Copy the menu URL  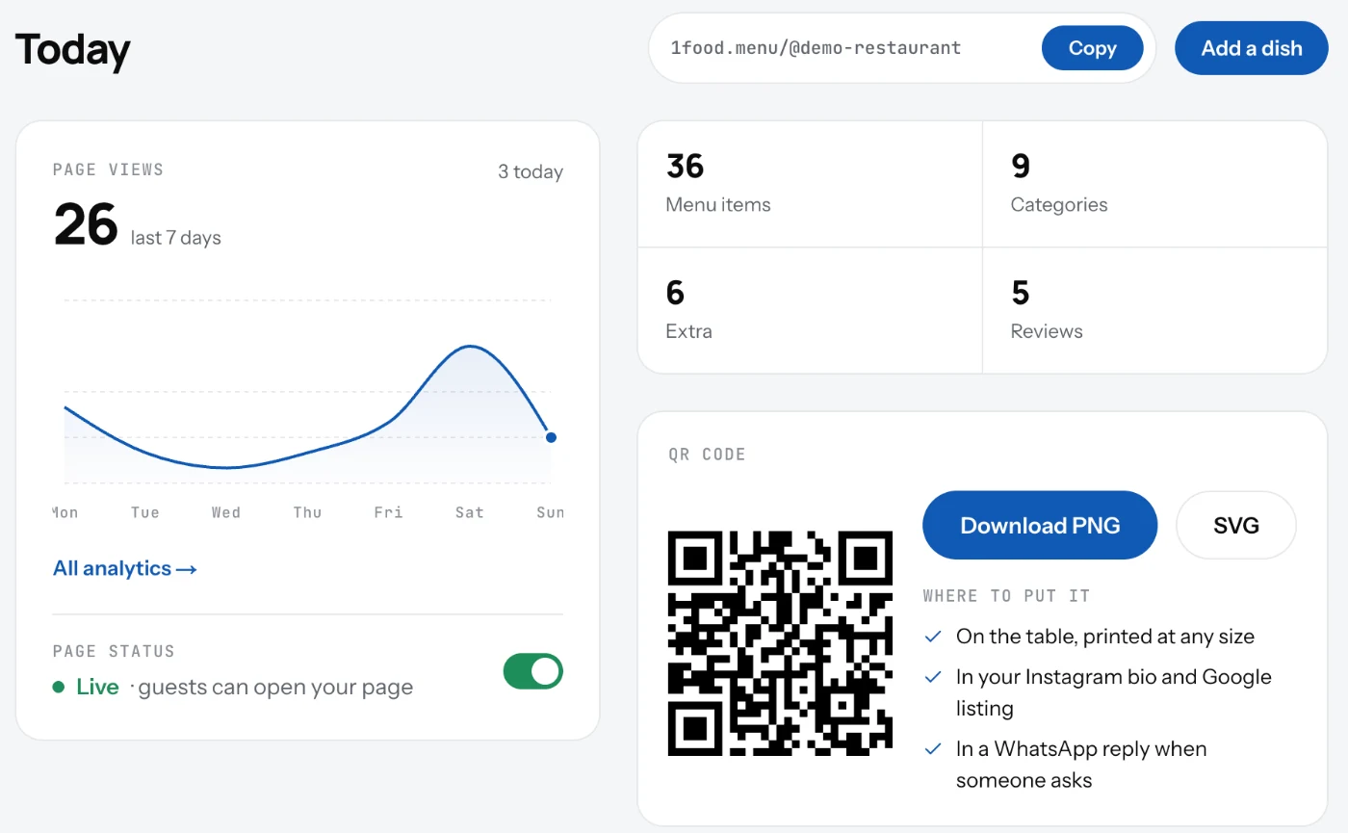pos(1092,48)
